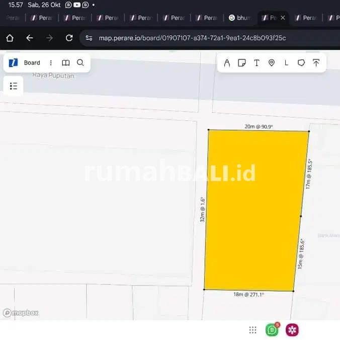340x340 pixels.
Task: Select the Text tool
Action: pos(257,63)
